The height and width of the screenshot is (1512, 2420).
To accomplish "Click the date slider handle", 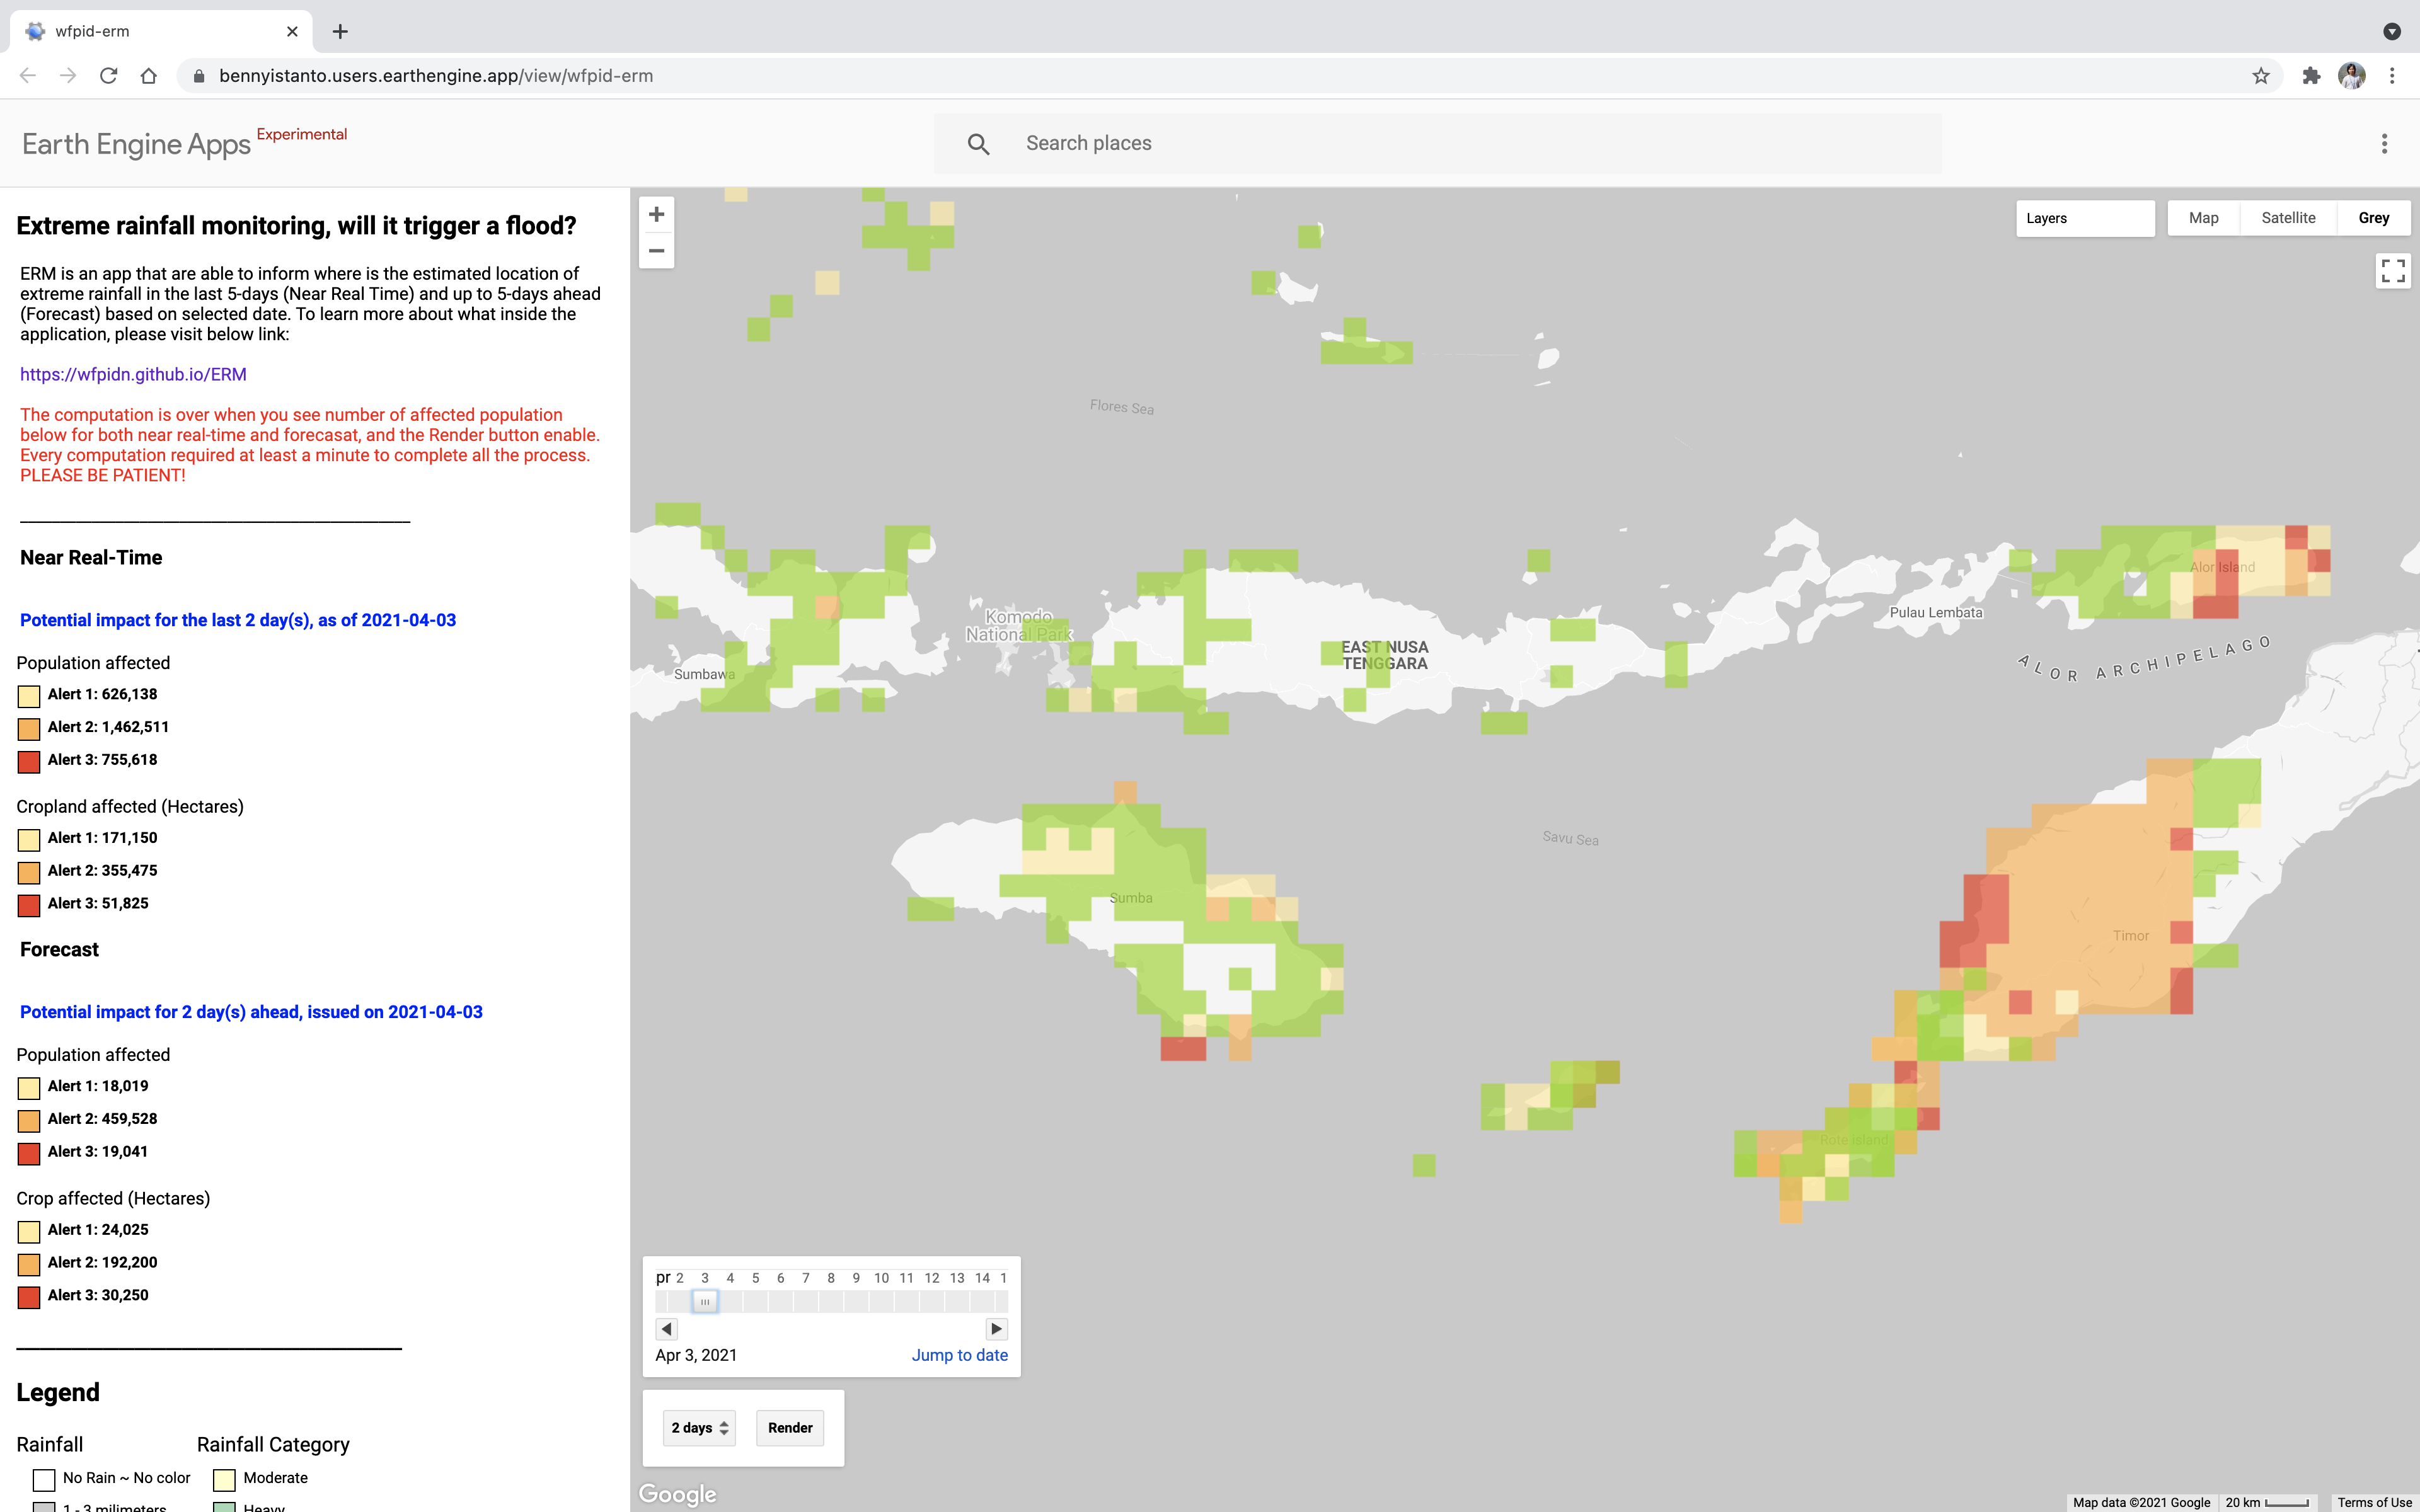I will point(705,1301).
